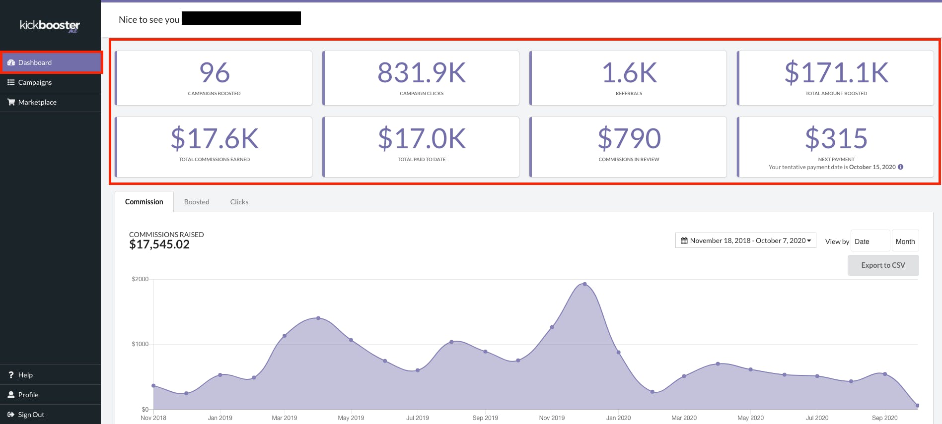Screen dimensions: 942x424
Task: Click the COMMISSIONS RAISED label
Action: click(166, 235)
